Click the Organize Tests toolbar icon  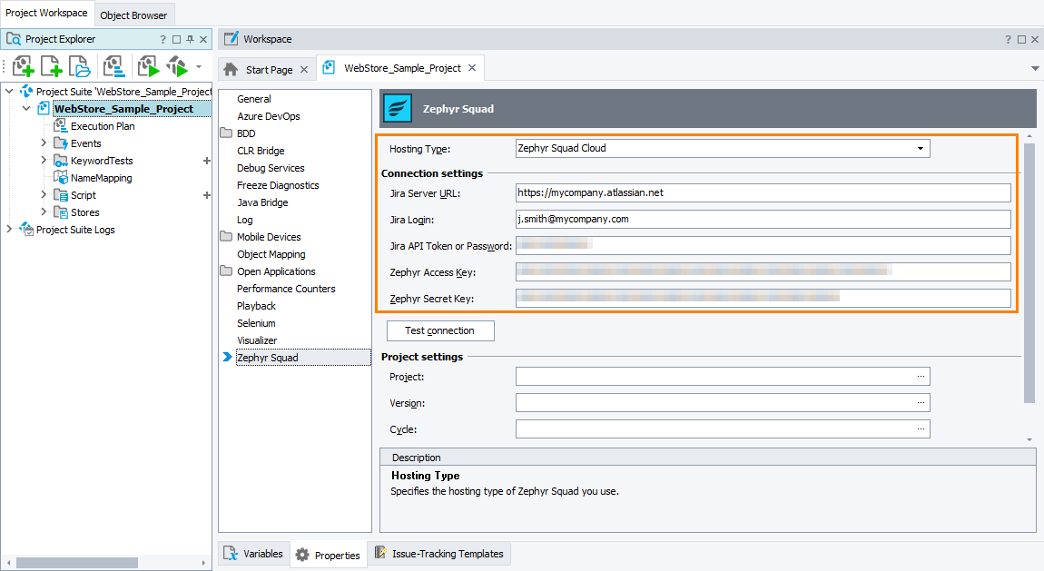(113, 65)
